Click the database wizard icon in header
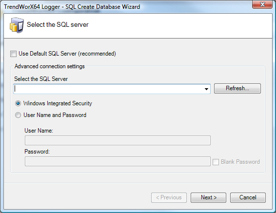The height and width of the screenshot is (213, 276). [x=17, y=25]
